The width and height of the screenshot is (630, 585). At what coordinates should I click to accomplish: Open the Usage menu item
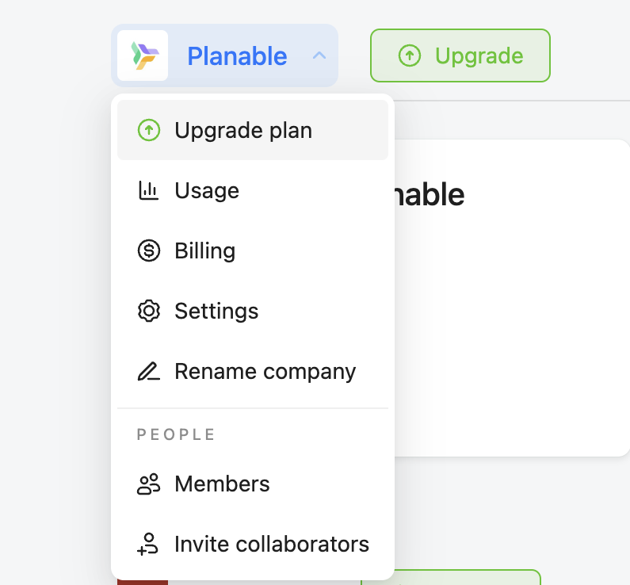coord(207,190)
